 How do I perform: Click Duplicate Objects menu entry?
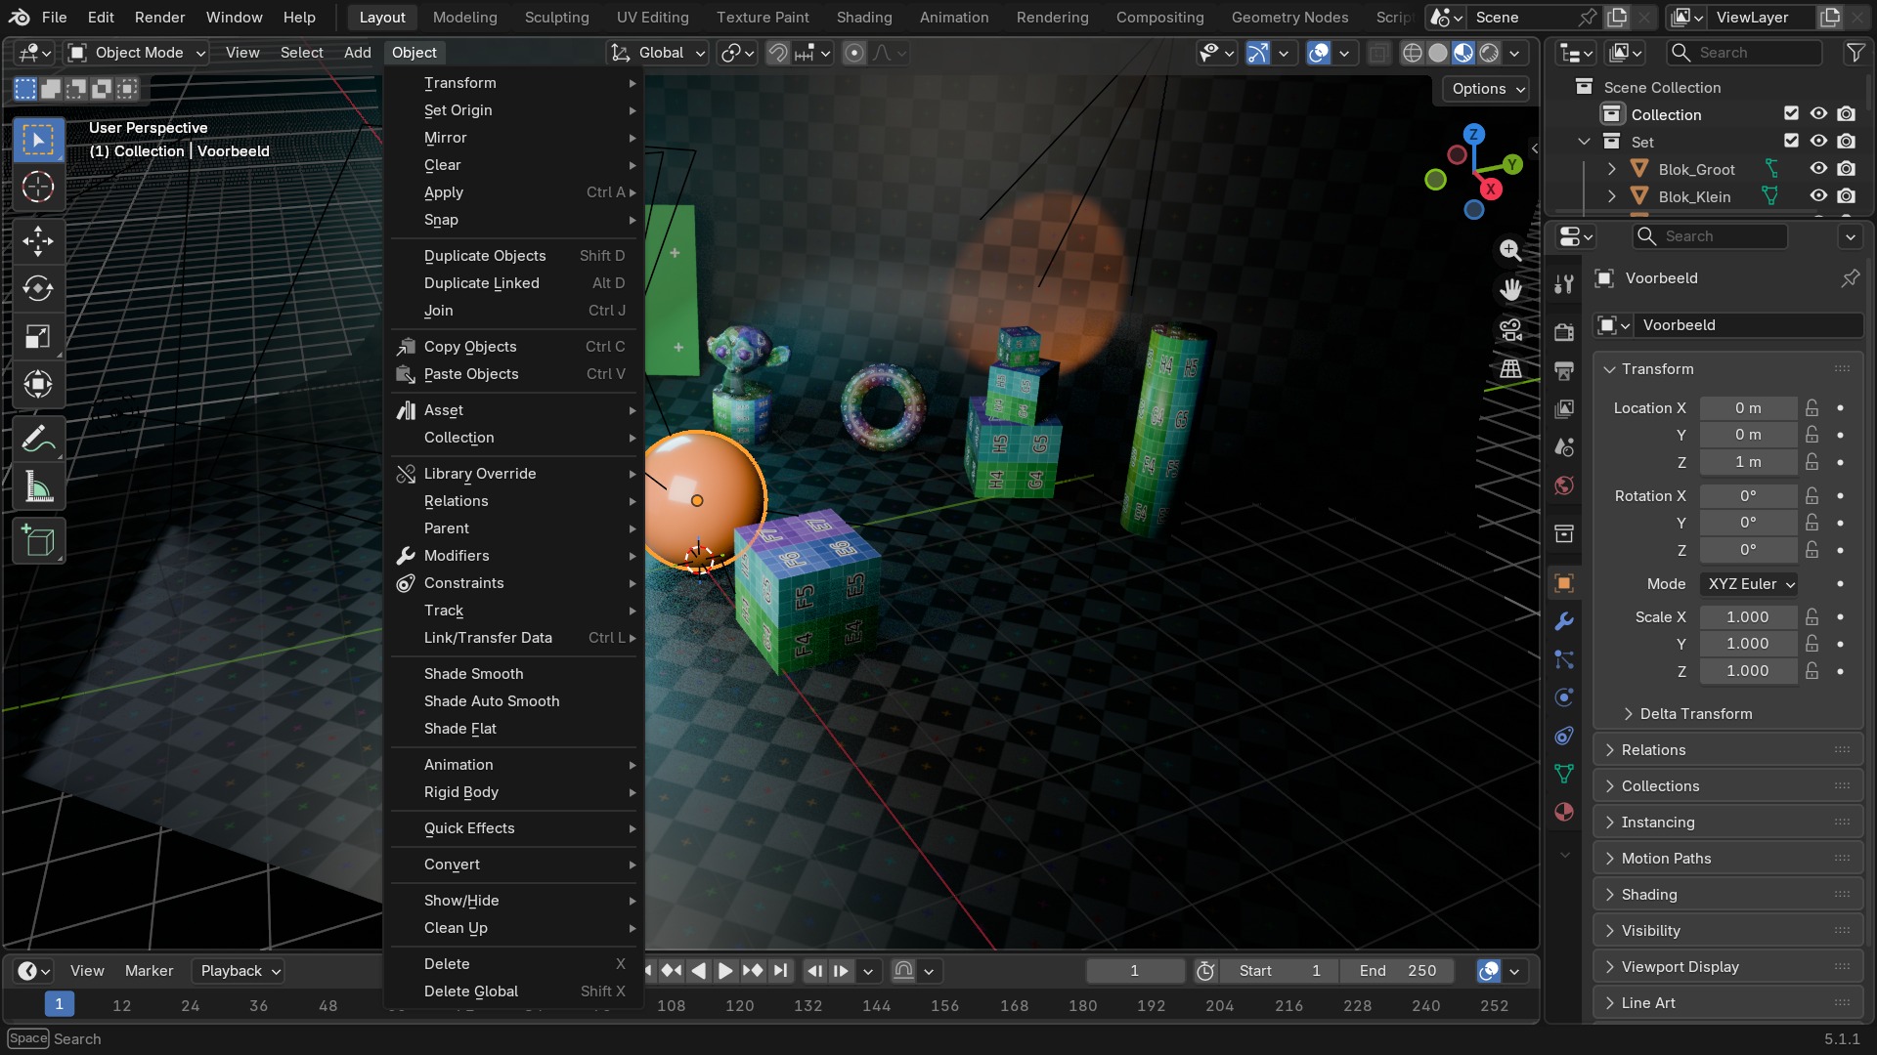[x=514, y=256]
